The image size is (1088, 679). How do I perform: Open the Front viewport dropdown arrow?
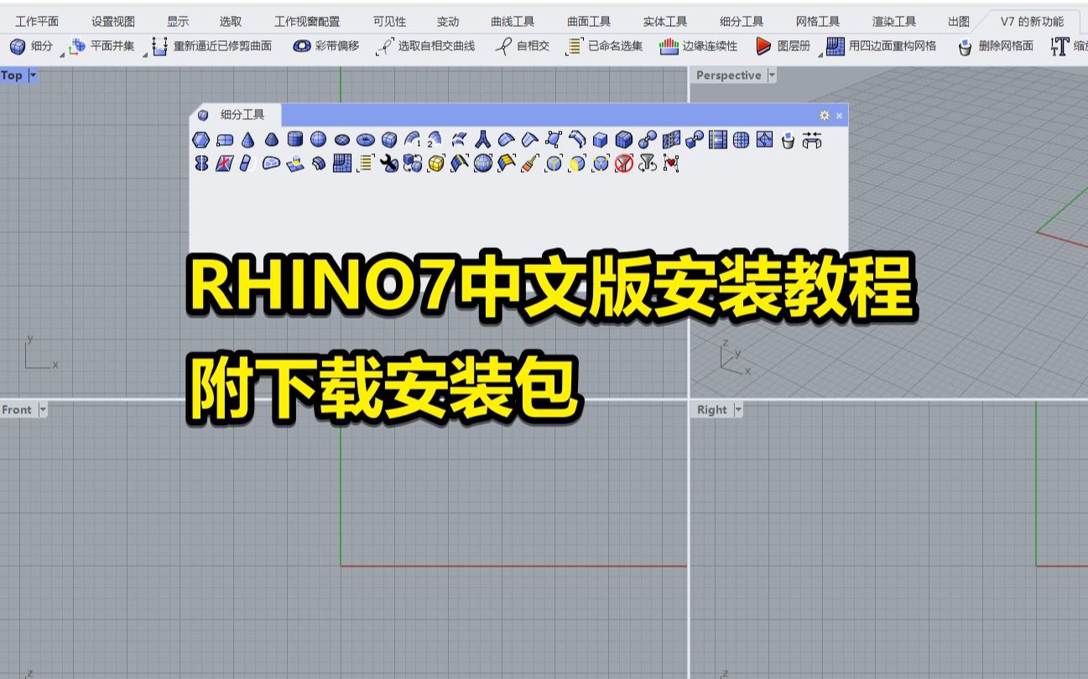click(43, 410)
